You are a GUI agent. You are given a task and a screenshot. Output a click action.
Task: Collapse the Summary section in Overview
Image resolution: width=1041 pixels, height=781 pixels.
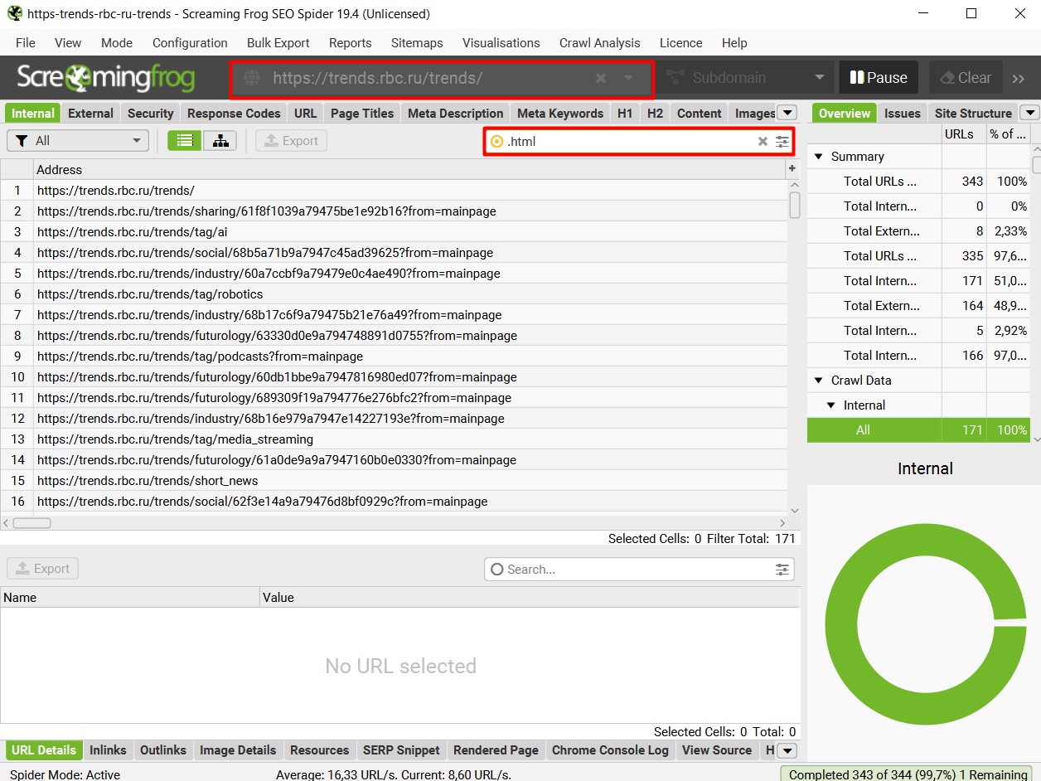tap(818, 156)
